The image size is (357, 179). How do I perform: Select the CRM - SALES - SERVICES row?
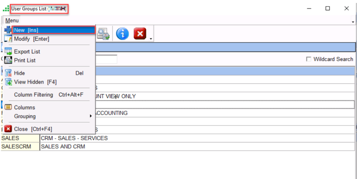click(74, 138)
